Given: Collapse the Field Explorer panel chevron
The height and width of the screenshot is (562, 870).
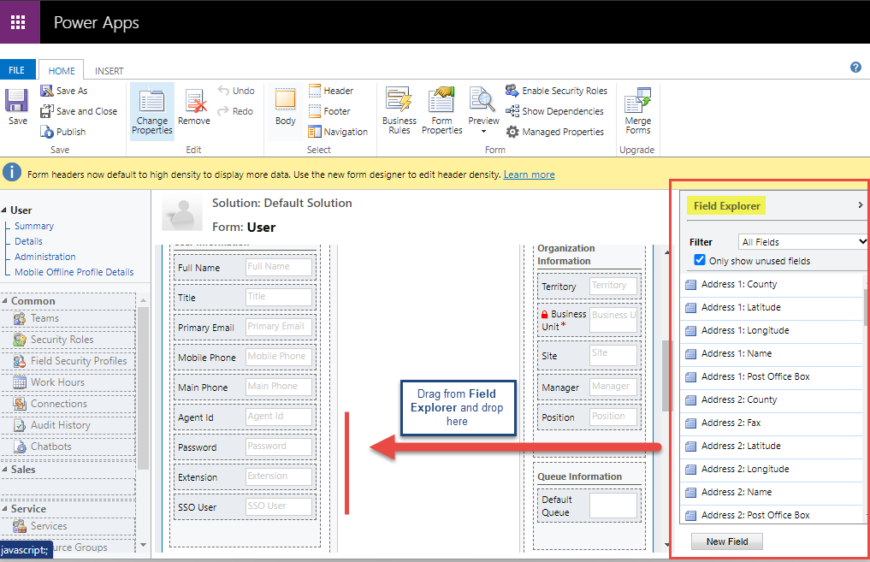Looking at the screenshot, I should pos(860,205).
